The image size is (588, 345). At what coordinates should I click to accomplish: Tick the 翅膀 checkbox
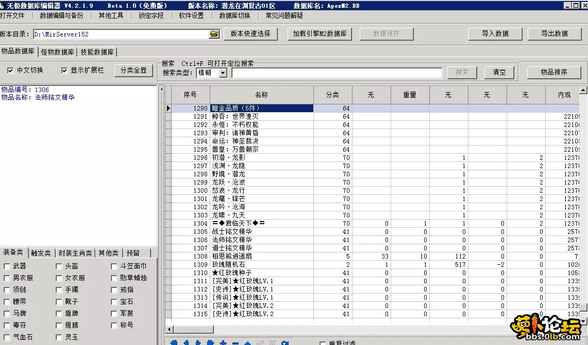click(59, 325)
